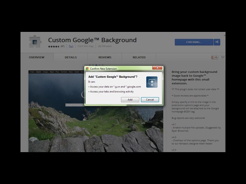Screen dimensions: 246x184
Task: Switch to the RELATED tab
Action: [x=139, y=57]
